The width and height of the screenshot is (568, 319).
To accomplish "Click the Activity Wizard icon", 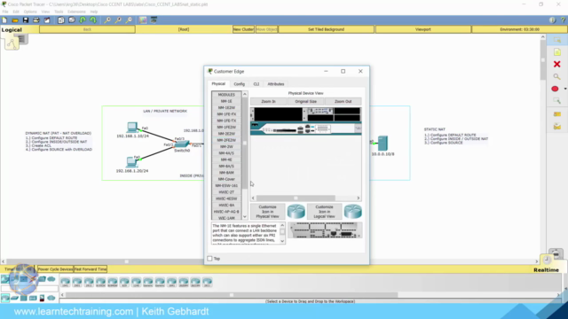I will point(47,20).
